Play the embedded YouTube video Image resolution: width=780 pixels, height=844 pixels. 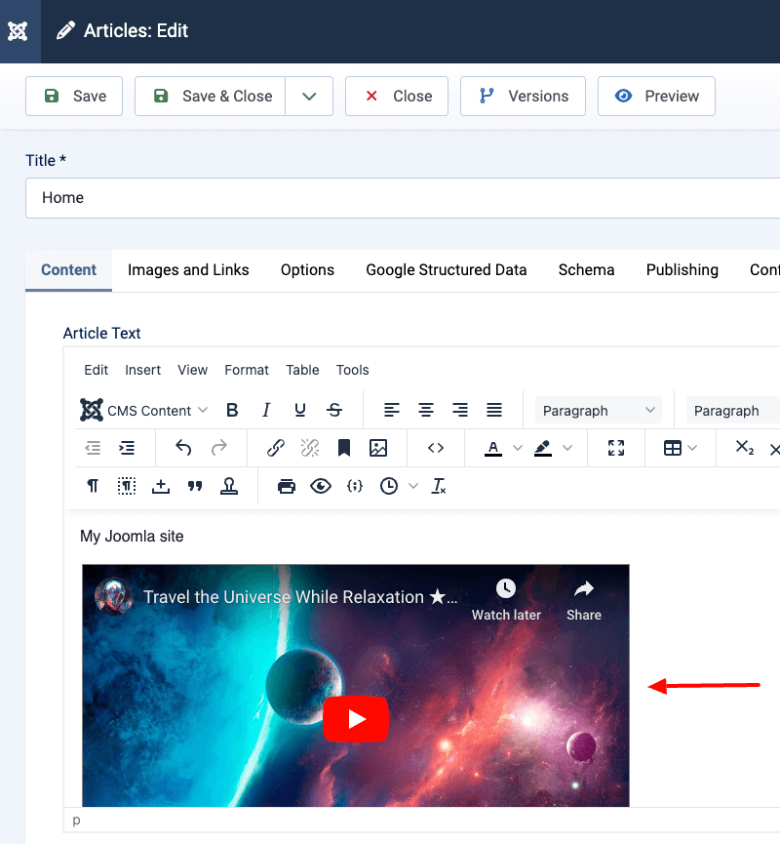click(356, 719)
